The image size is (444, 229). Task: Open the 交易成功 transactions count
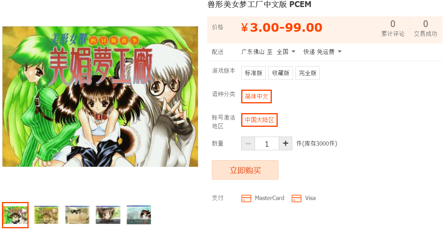coord(425,28)
